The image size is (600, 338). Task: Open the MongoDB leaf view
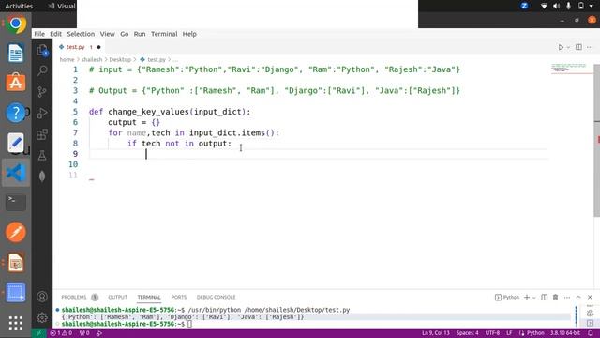42,177
